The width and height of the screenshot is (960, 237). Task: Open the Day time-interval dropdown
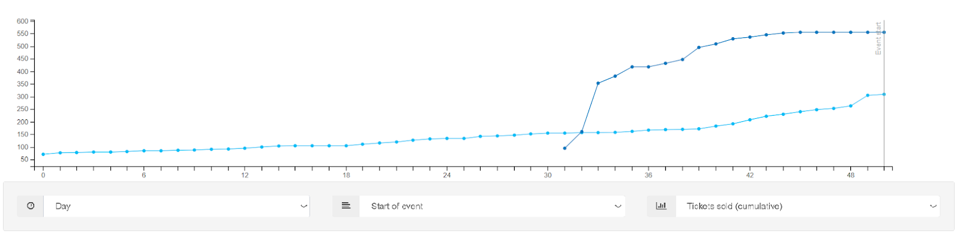click(x=177, y=206)
